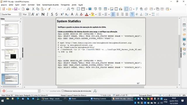Insert audio or video icon
The width and height of the screenshot is (187, 105).
(x=116, y=9)
